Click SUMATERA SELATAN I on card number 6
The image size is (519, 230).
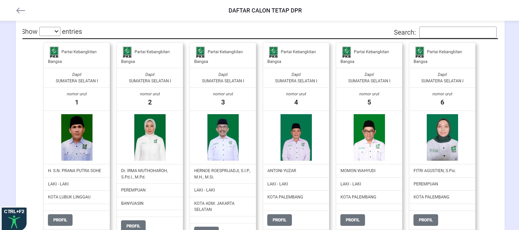coord(442,81)
